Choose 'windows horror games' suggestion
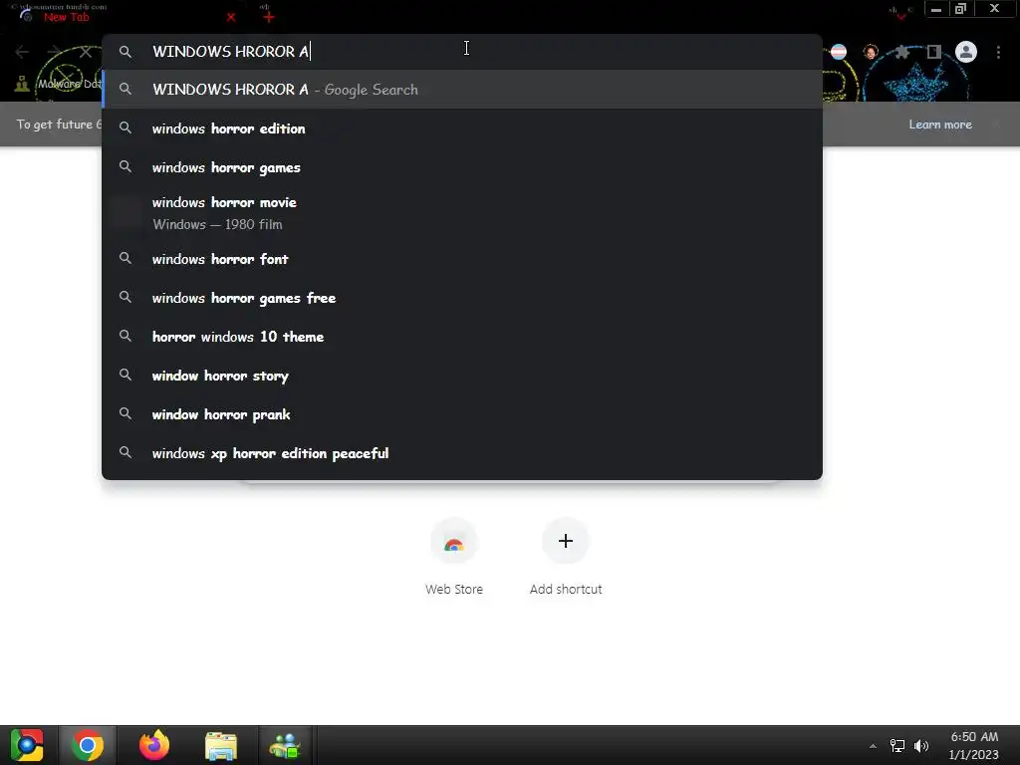Viewport: 1020px width, 765px height. pyautogui.click(x=462, y=167)
